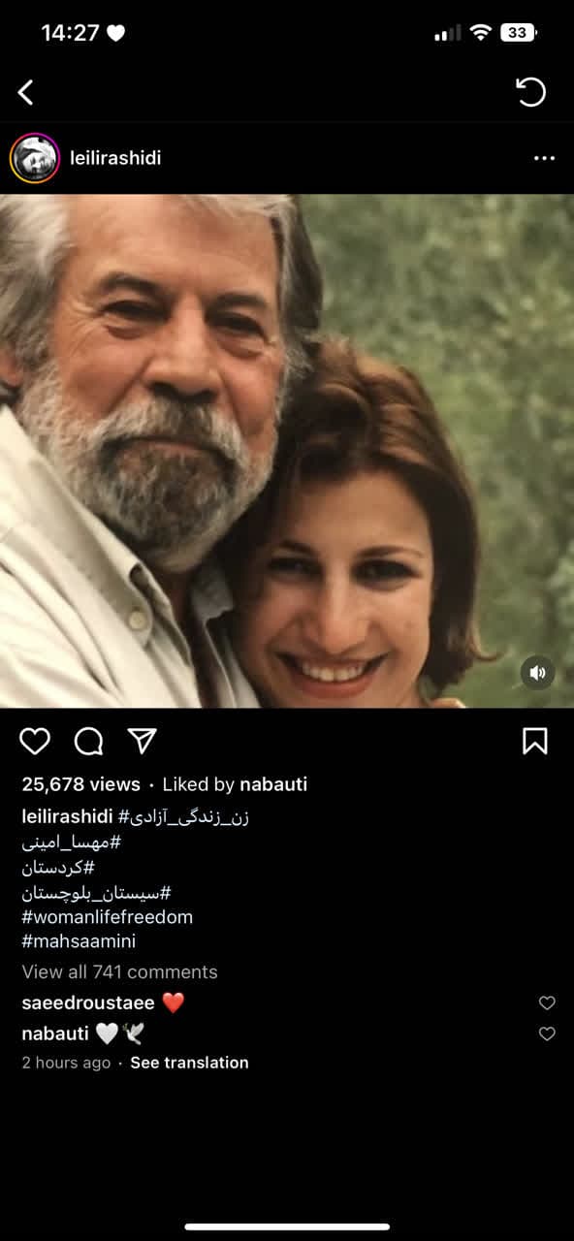The image size is (574, 1241).
Task: Open the #womanlifefreedom hashtag
Action: [x=107, y=916]
